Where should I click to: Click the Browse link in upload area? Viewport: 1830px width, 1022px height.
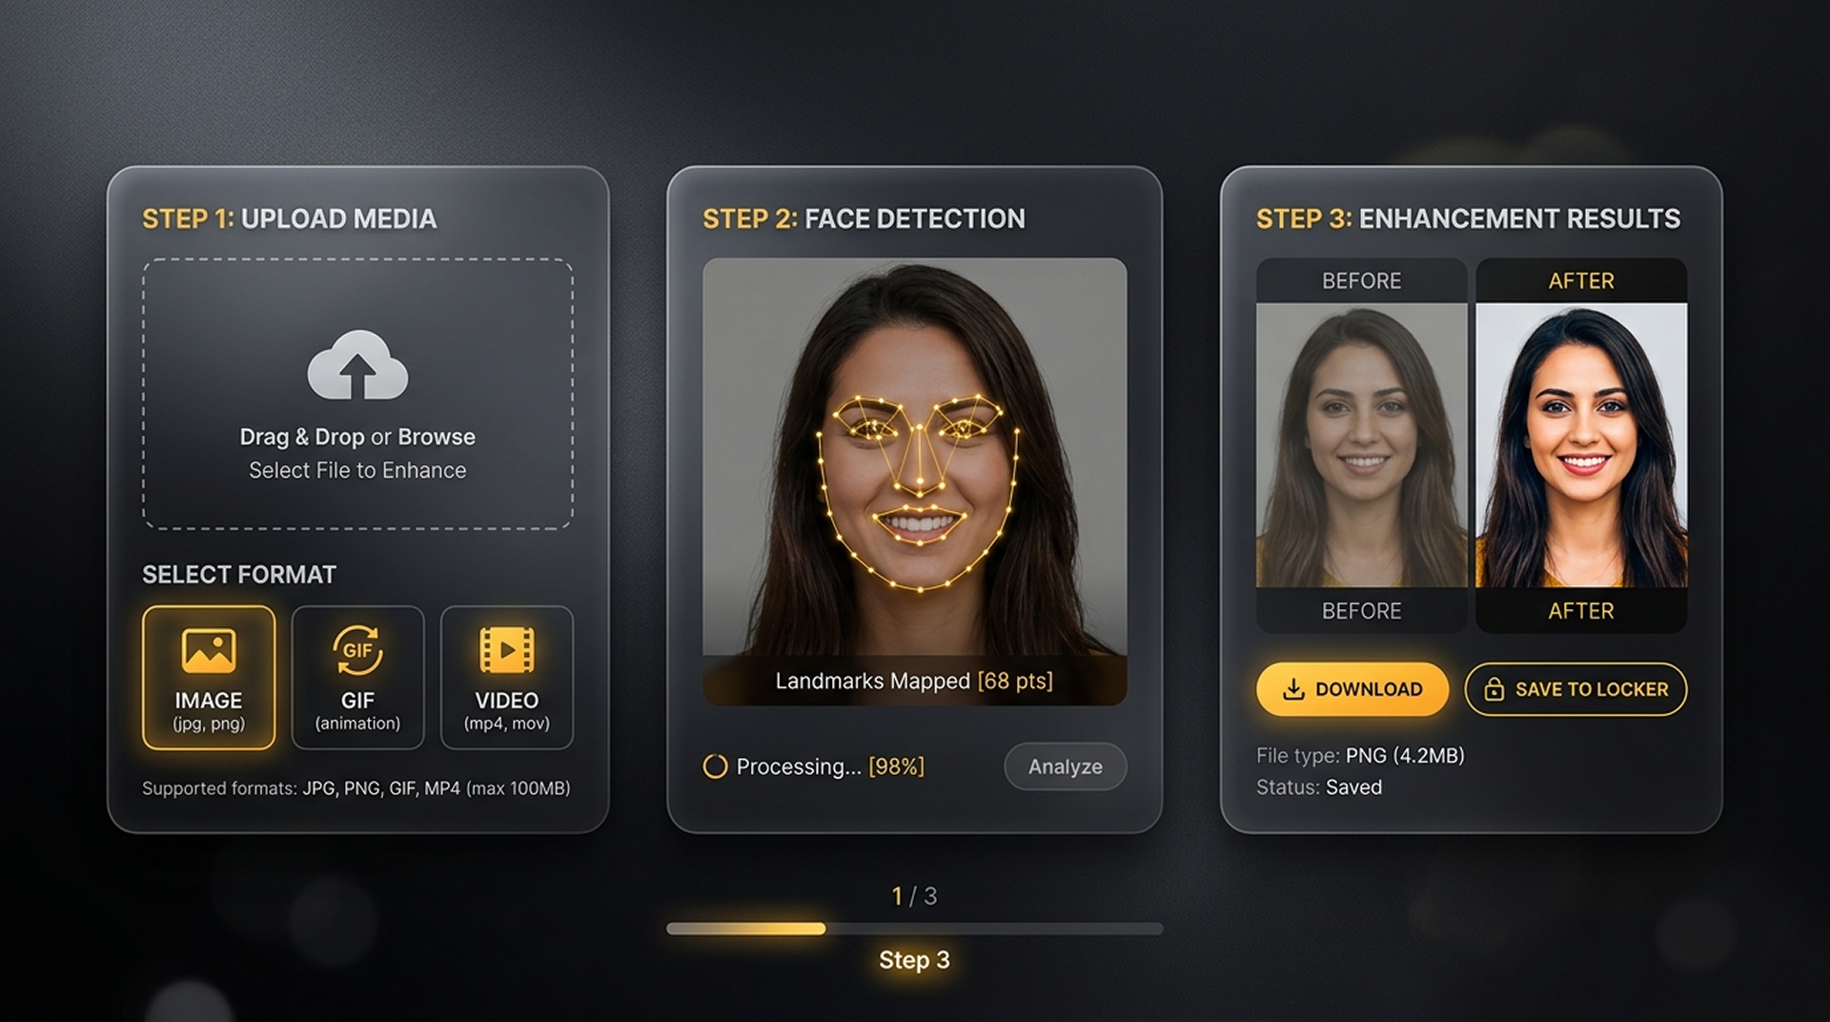pyautogui.click(x=437, y=437)
